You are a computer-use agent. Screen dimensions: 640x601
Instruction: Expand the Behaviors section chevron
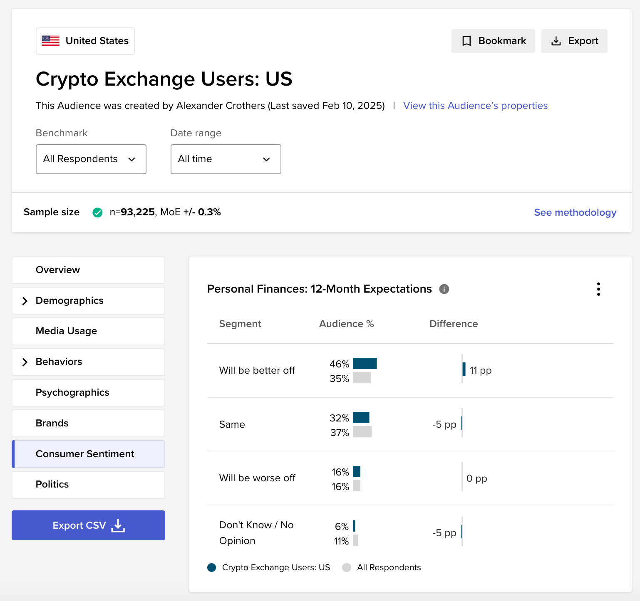(25, 362)
